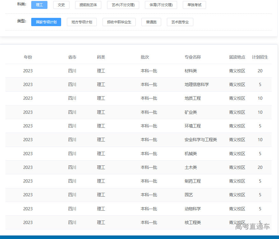Choose the 提前批艺体 category option
This screenshot has height=239, width=279.
pyautogui.click(x=88, y=5)
